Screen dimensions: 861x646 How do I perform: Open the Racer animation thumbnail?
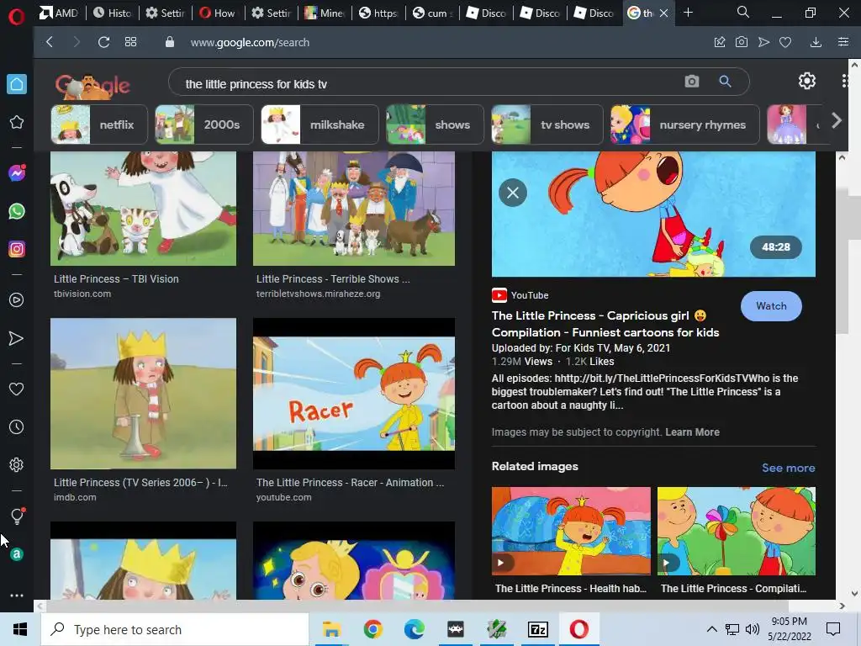(x=354, y=394)
